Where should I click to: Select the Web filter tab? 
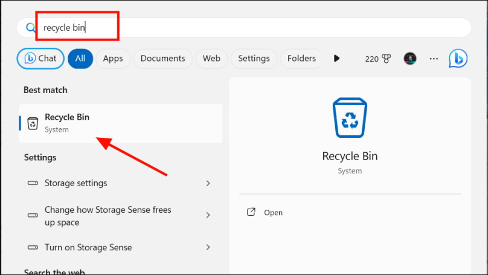[x=211, y=59]
